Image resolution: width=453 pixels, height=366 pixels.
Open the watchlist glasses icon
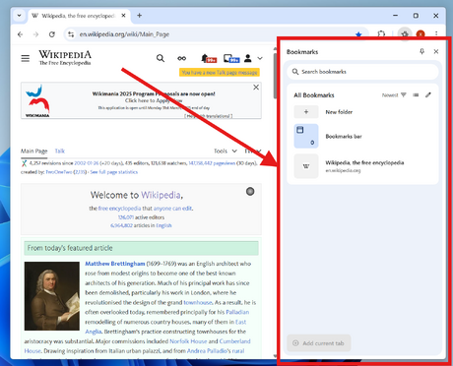[x=182, y=58]
